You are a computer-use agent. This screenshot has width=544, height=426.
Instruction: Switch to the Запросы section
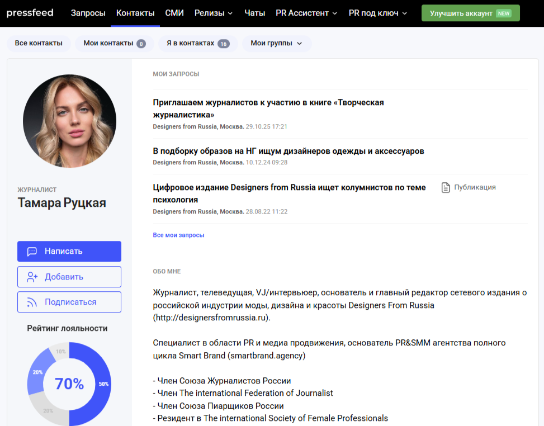(88, 12)
